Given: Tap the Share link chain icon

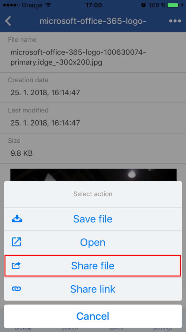Looking at the screenshot, I should 16,289.
